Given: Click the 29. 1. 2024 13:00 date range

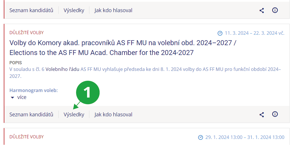Looking at the screenshot, I should tap(245, 137).
